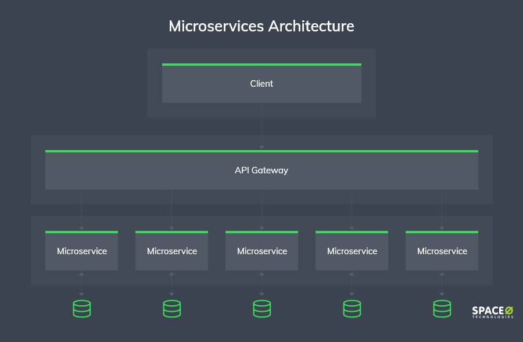
Task: Click arrow between first Microservice and database
Action: 82,284
